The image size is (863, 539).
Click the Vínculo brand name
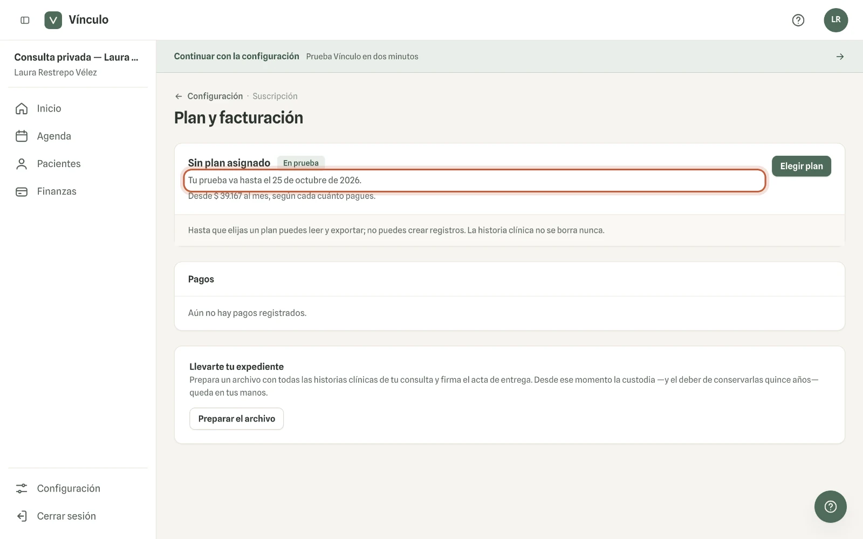pos(88,20)
